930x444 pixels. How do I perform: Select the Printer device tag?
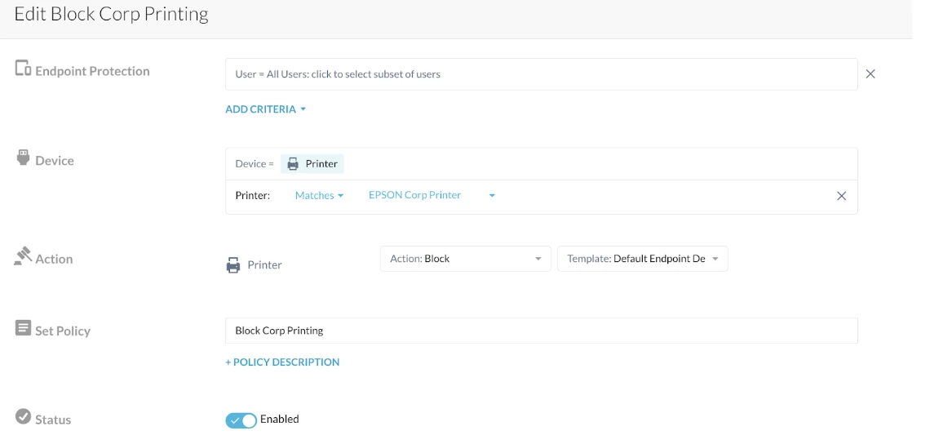pos(312,164)
